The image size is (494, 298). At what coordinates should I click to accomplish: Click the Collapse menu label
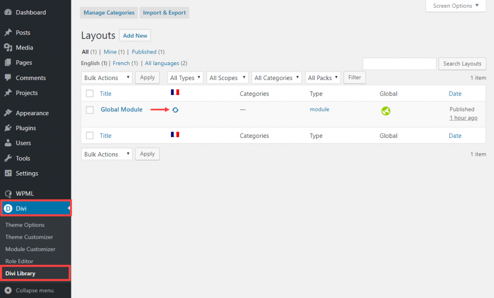[35, 290]
